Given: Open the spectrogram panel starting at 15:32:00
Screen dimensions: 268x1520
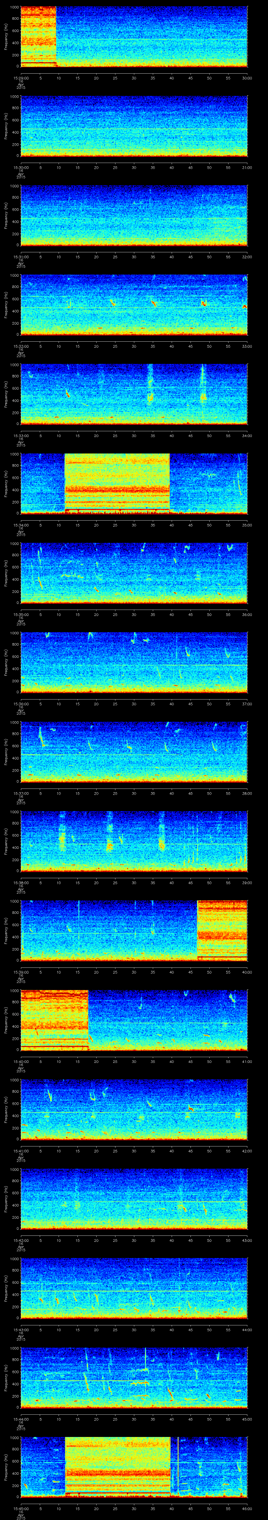Looking at the screenshot, I should point(134,305).
